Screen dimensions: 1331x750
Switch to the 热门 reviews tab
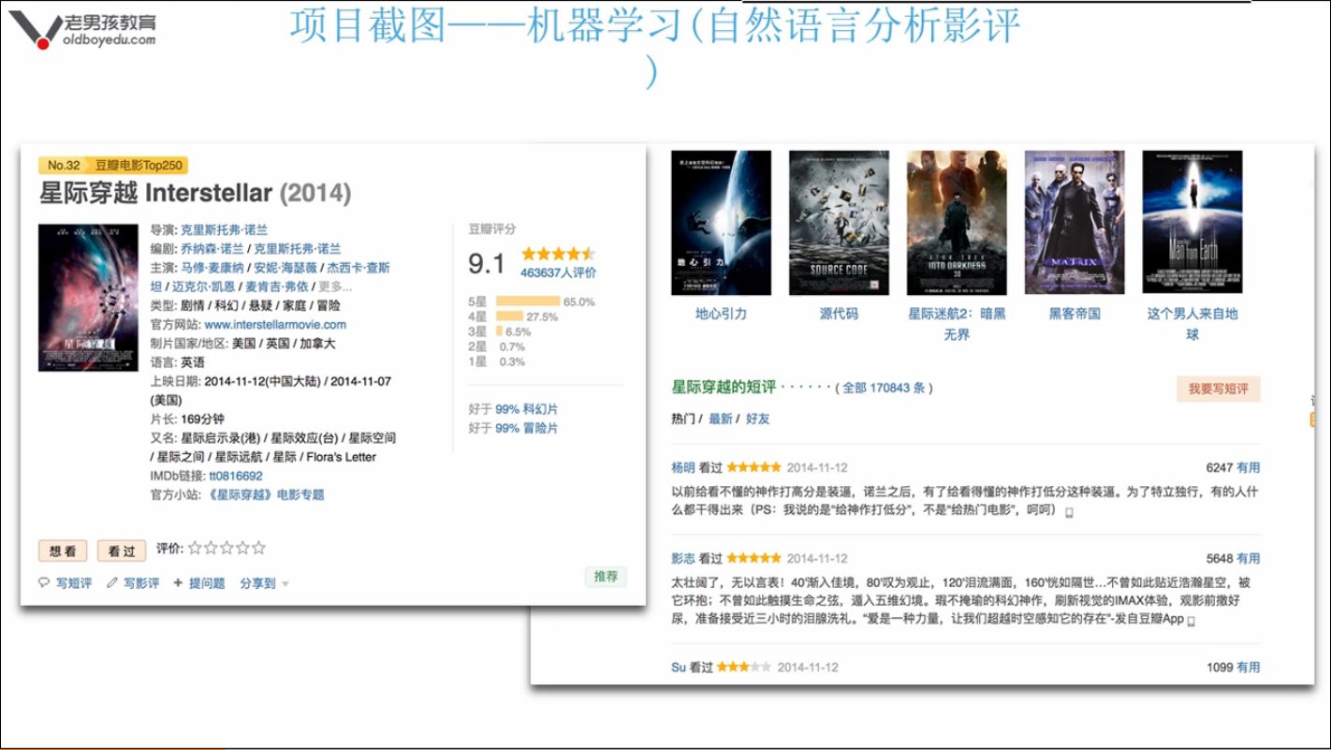pos(683,419)
